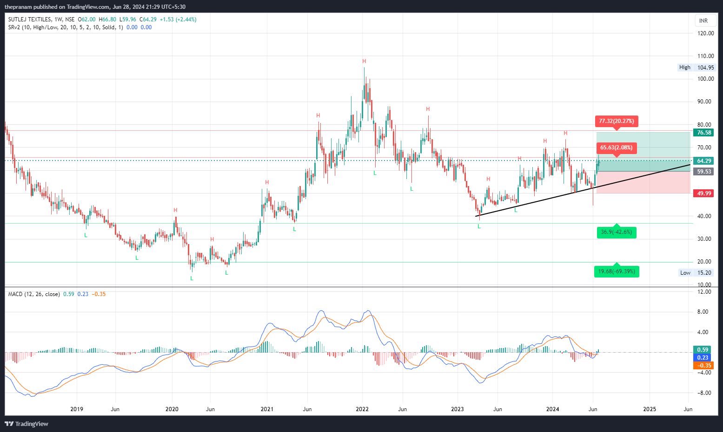
Task: Click the green 0.59 MACD axis label
Action: point(703,350)
